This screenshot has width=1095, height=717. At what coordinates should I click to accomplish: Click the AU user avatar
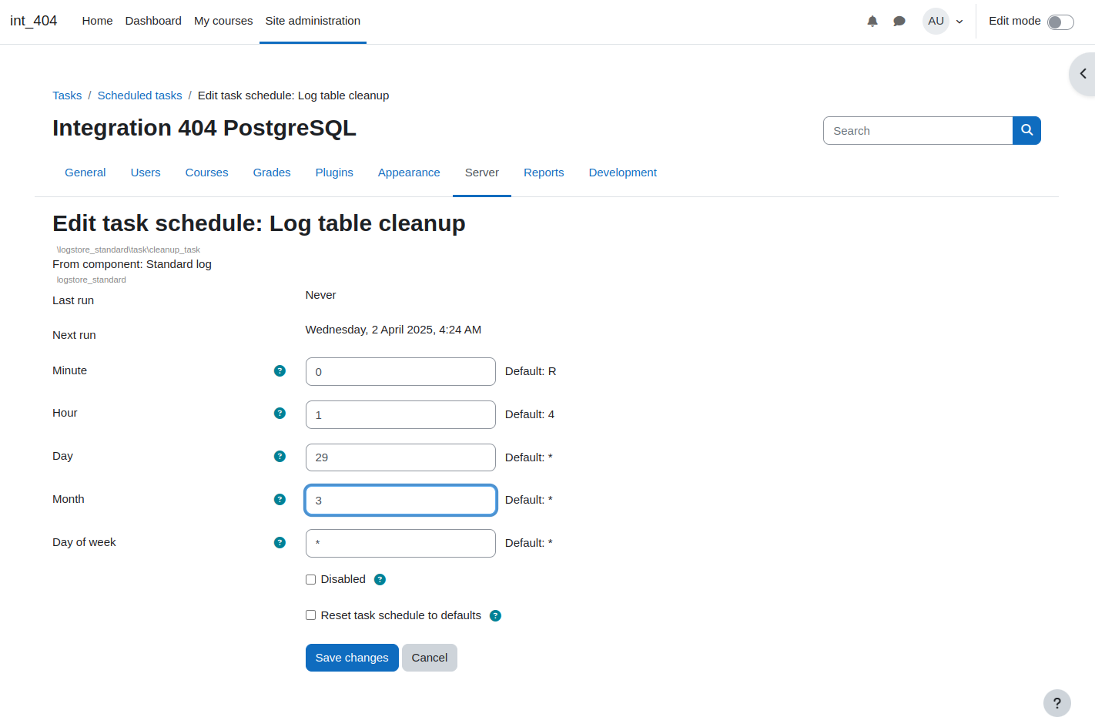[936, 22]
